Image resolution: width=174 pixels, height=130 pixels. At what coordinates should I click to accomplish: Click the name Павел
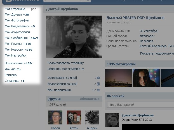point(55,128)
